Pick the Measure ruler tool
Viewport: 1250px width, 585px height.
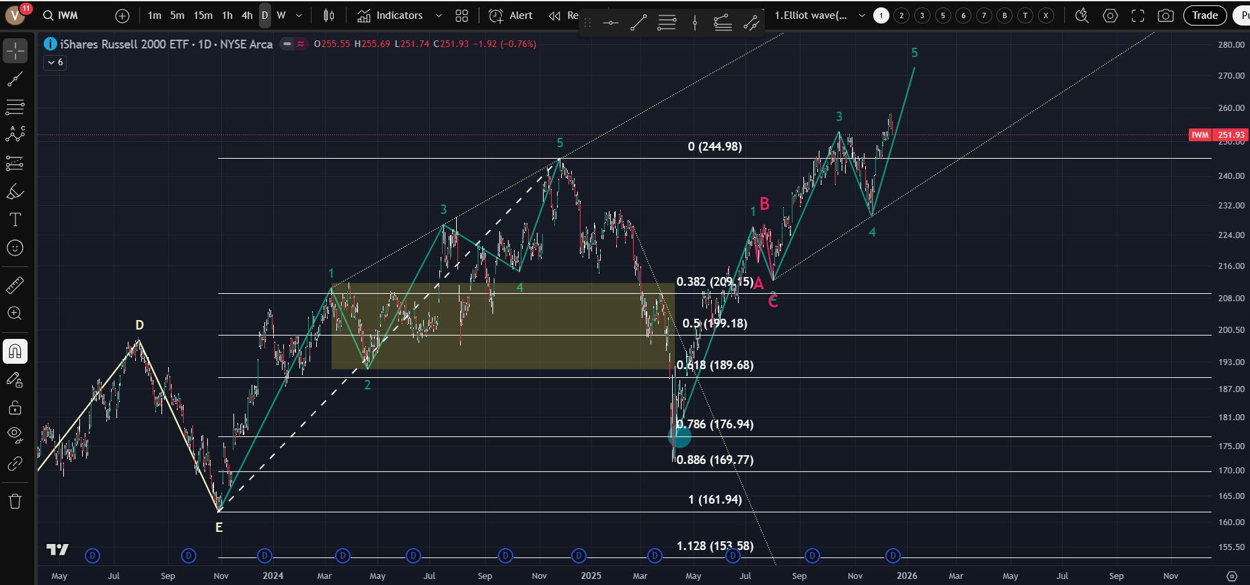(x=15, y=285)
